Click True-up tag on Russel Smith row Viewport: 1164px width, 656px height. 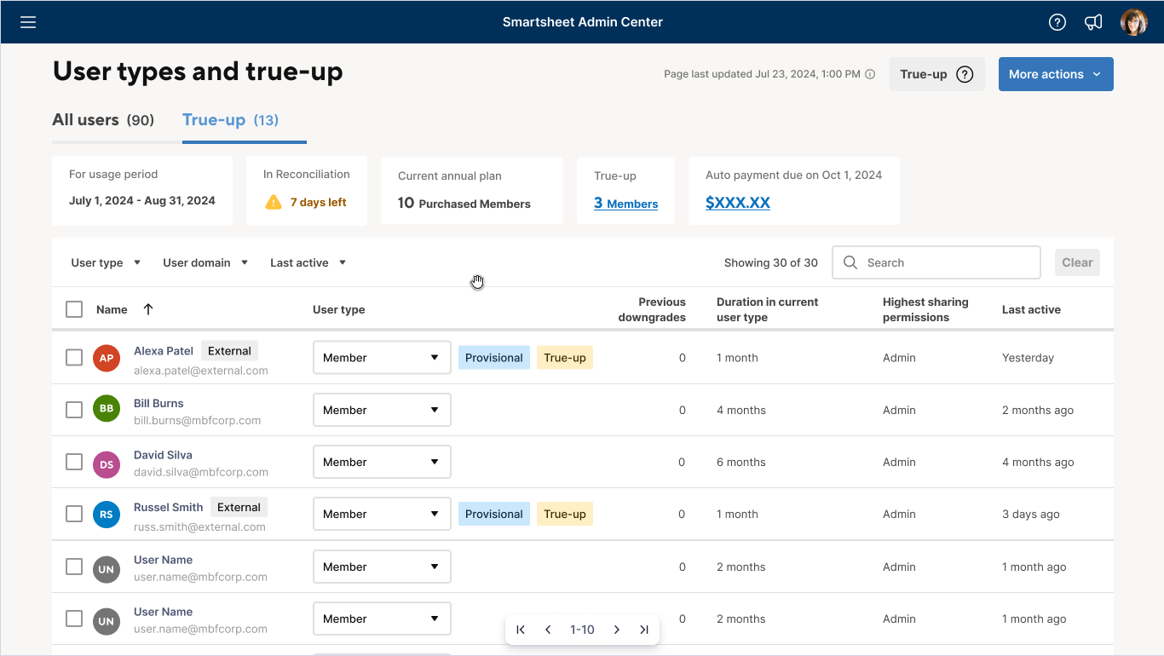click(x=565, y=514)
